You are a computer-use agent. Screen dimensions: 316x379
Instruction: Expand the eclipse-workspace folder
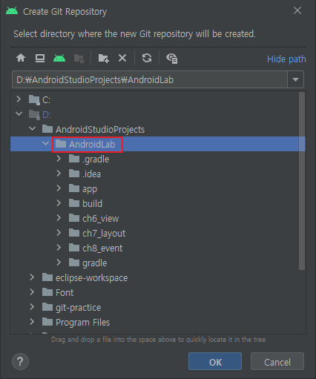(x=32, y=277)
